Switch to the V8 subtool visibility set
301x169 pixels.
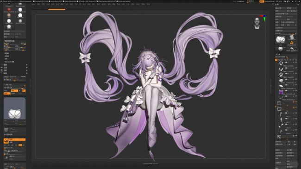(296, 60)
